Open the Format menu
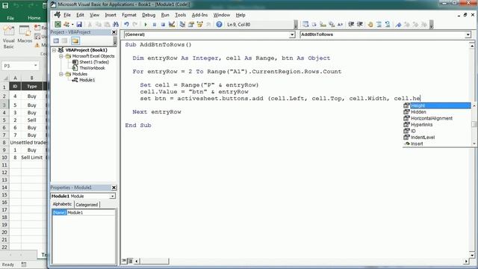The image size is (478, 269). pos(129,15)
